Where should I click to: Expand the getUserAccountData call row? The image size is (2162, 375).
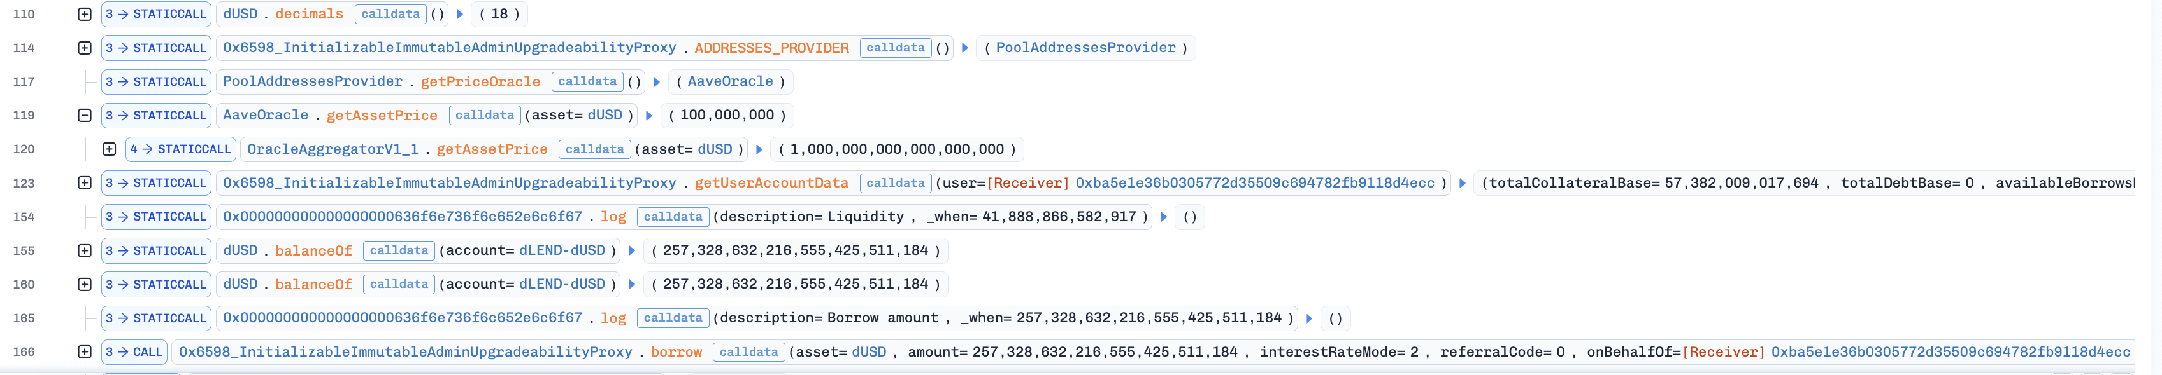(x=85, y=182)
